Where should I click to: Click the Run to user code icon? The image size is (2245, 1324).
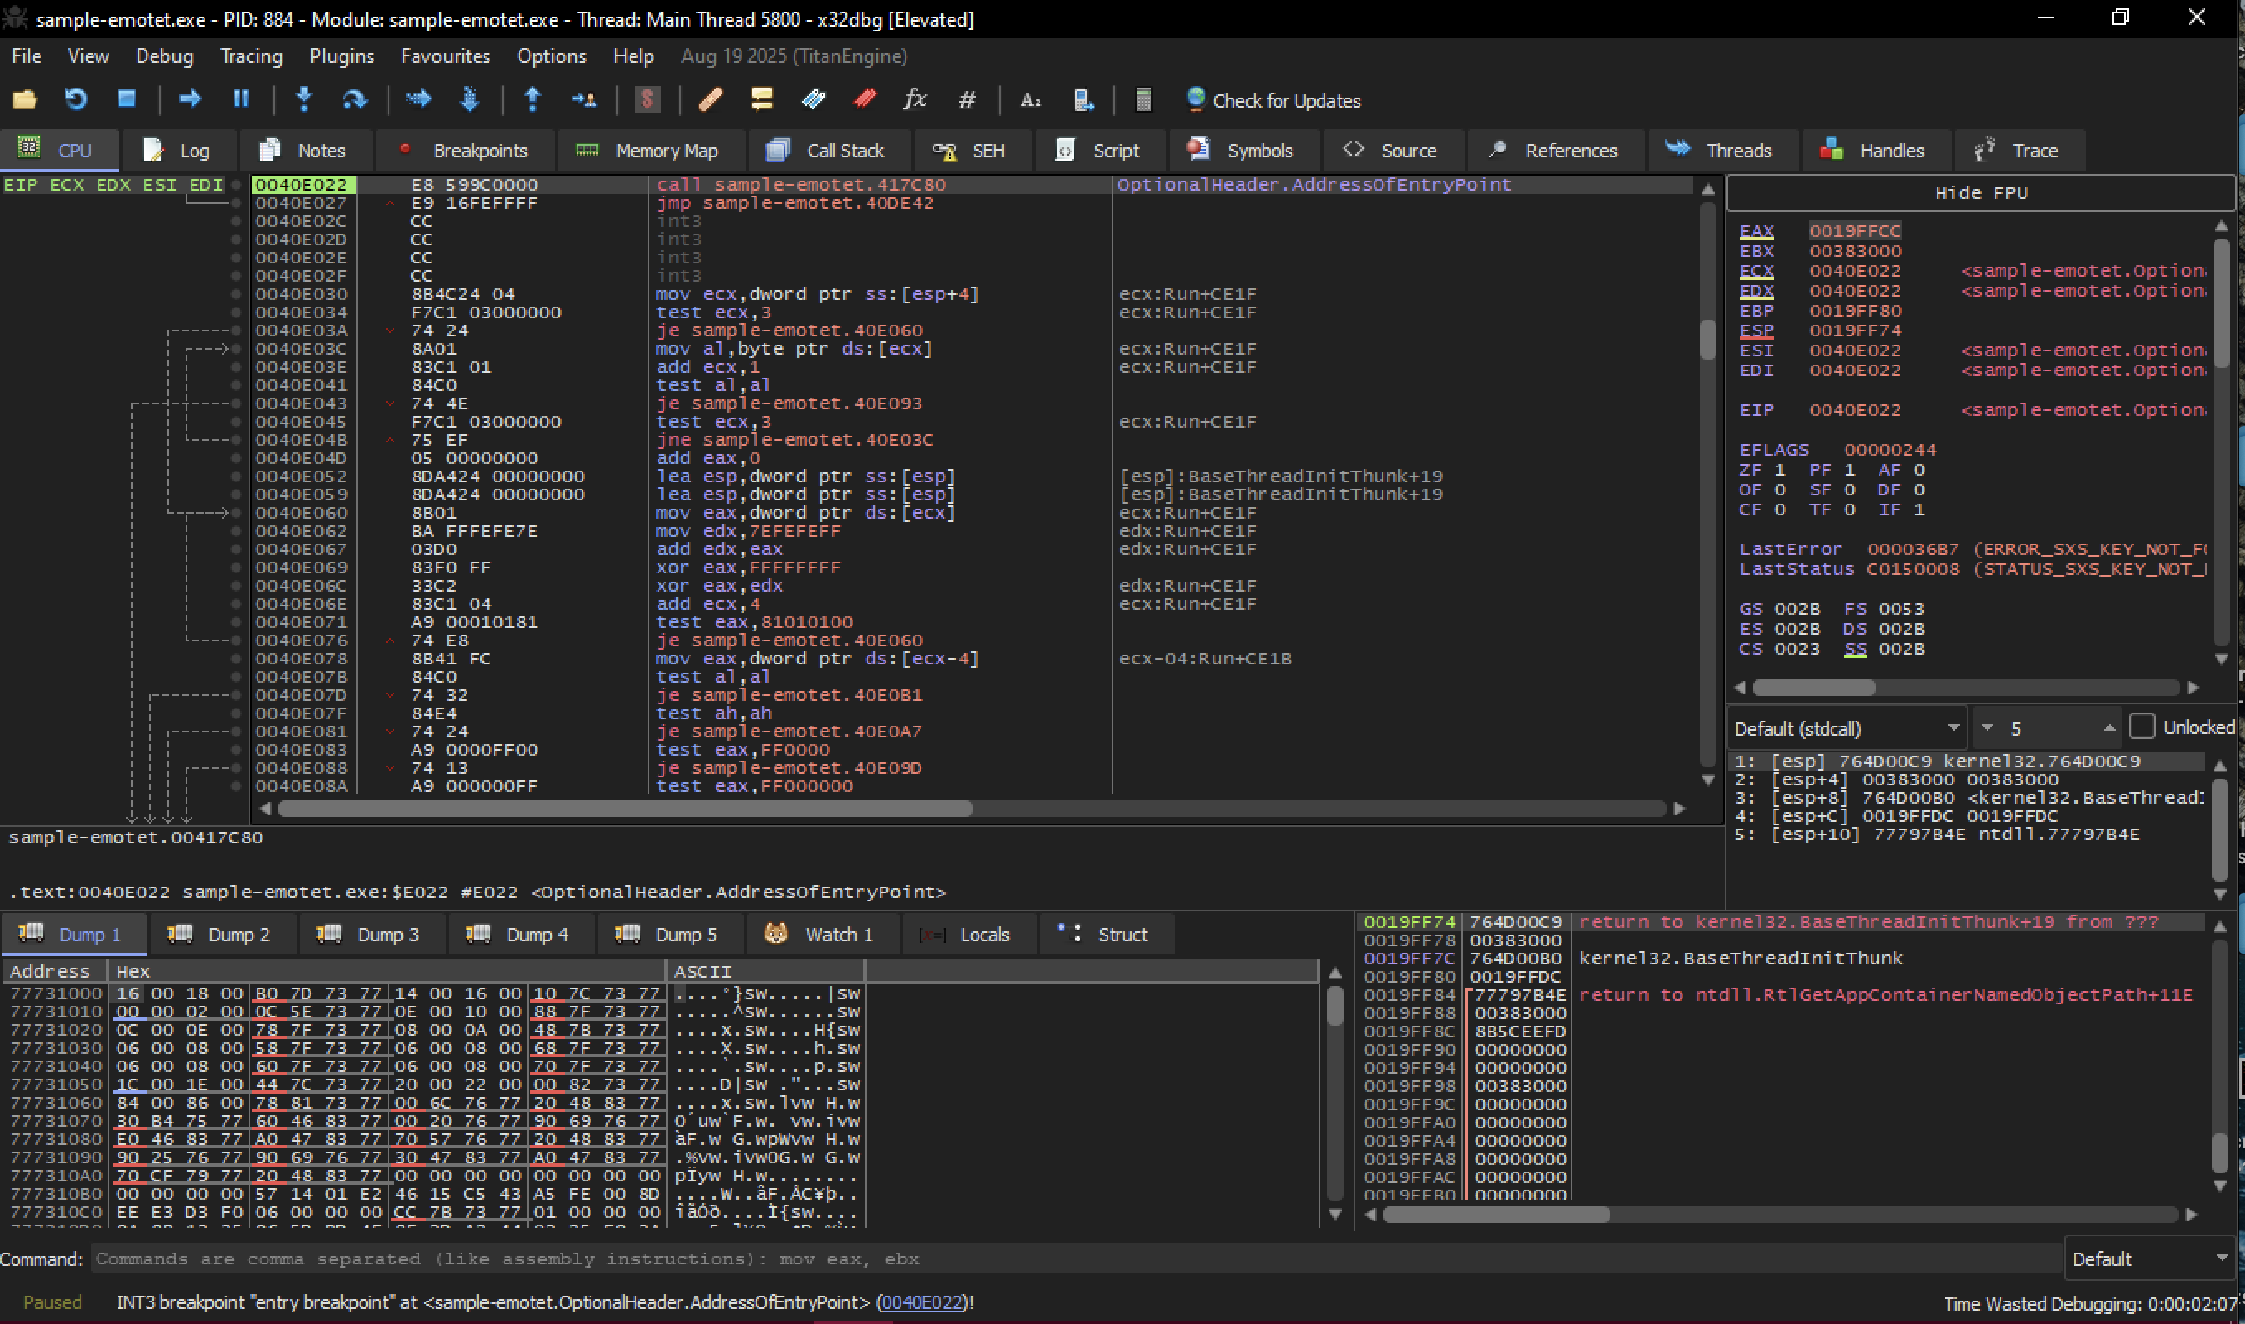point(584,99)
